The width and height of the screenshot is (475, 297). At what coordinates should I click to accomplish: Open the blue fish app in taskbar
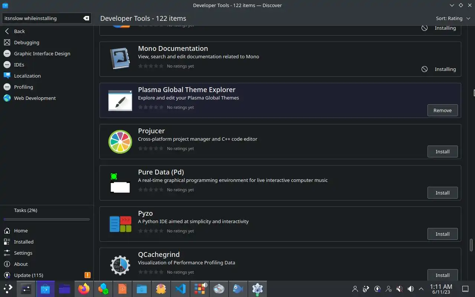pyautogui.click(x=238, y=288)
